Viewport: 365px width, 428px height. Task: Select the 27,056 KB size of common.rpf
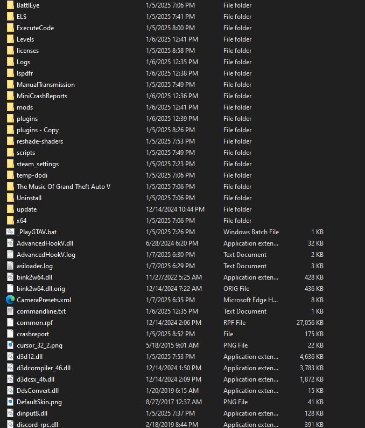(310, 323)
